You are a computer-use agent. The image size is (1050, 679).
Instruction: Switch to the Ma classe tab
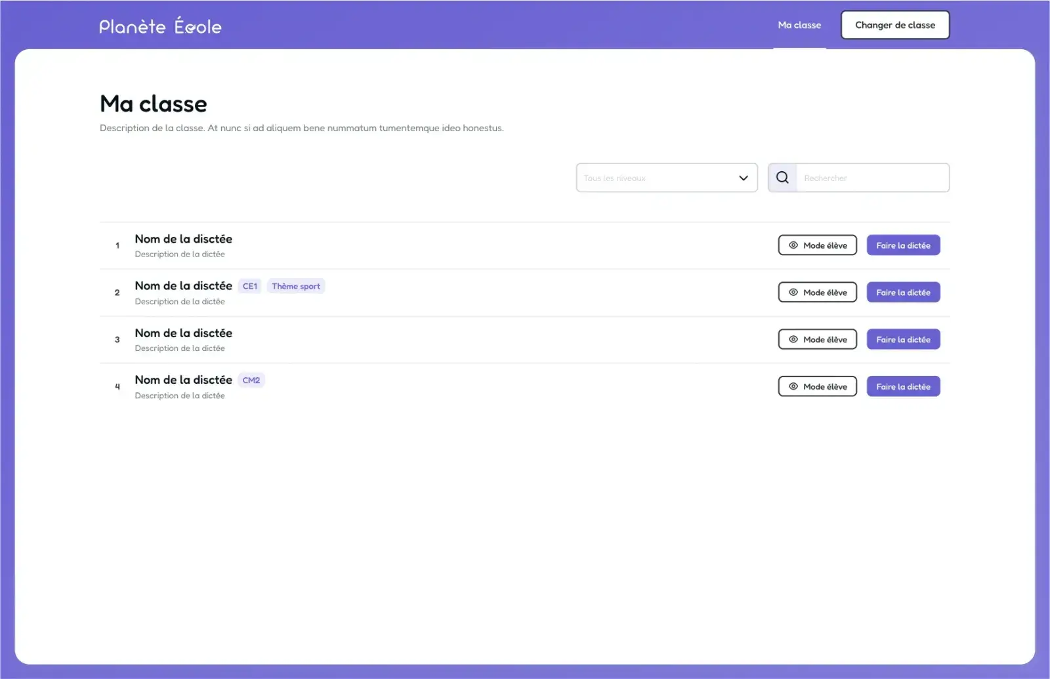[799, 26]
